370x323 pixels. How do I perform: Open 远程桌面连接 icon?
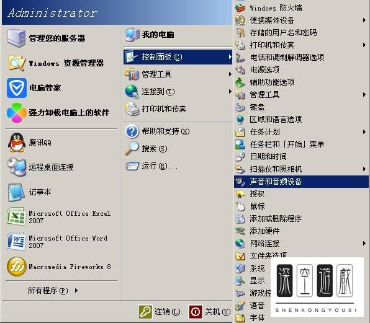coord(17,167)
